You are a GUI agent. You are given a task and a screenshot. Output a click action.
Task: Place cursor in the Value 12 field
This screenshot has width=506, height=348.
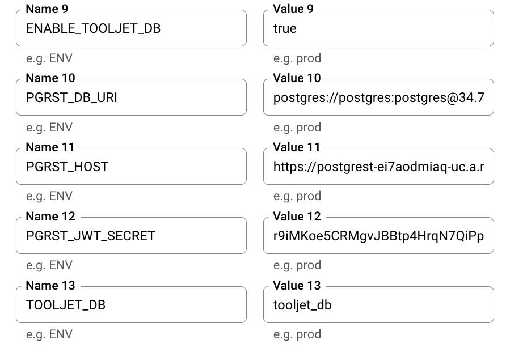pyautogui.click(x=378, y=236)
